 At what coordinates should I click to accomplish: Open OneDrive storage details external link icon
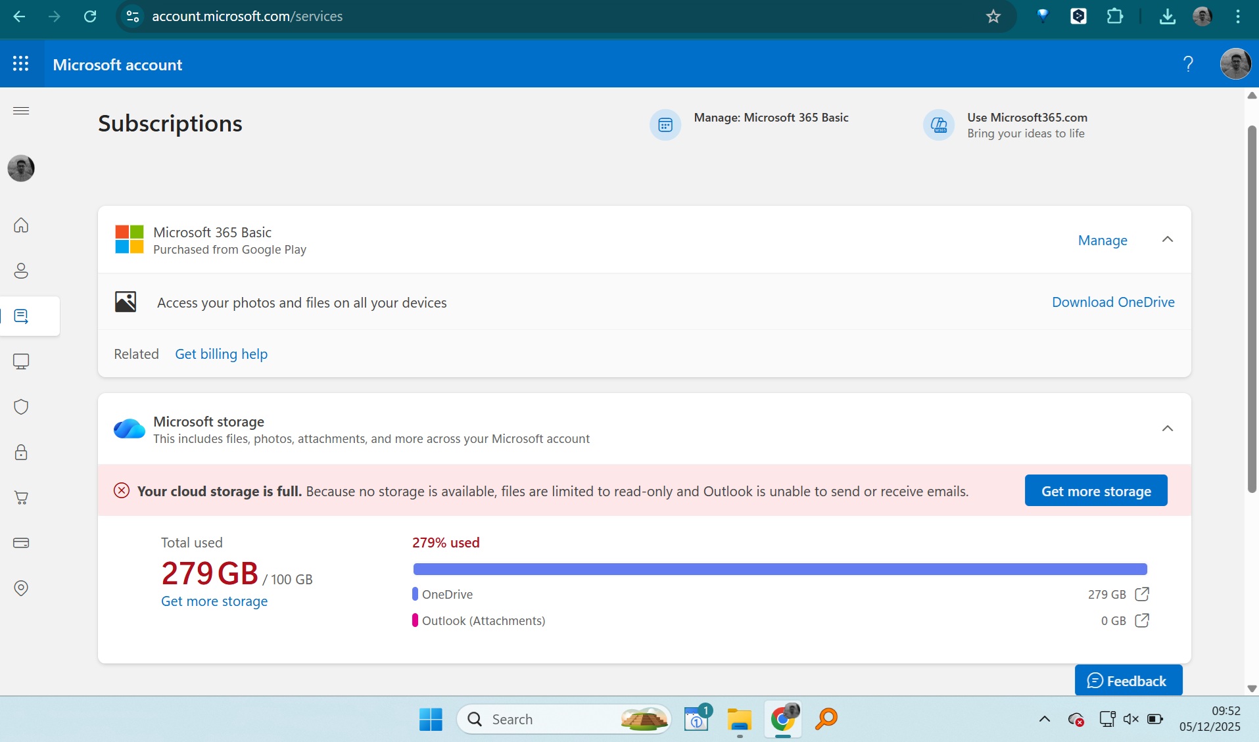coord(1142,594)
